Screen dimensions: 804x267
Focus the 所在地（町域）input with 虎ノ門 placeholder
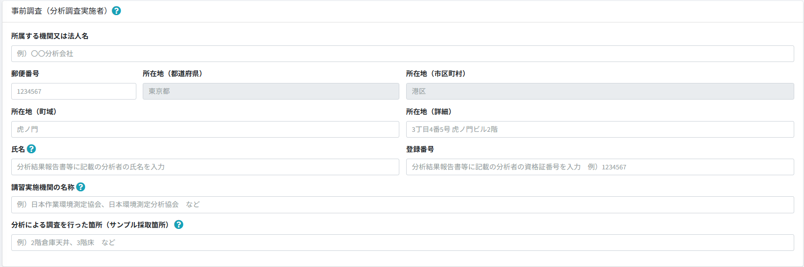click(205, 129)
